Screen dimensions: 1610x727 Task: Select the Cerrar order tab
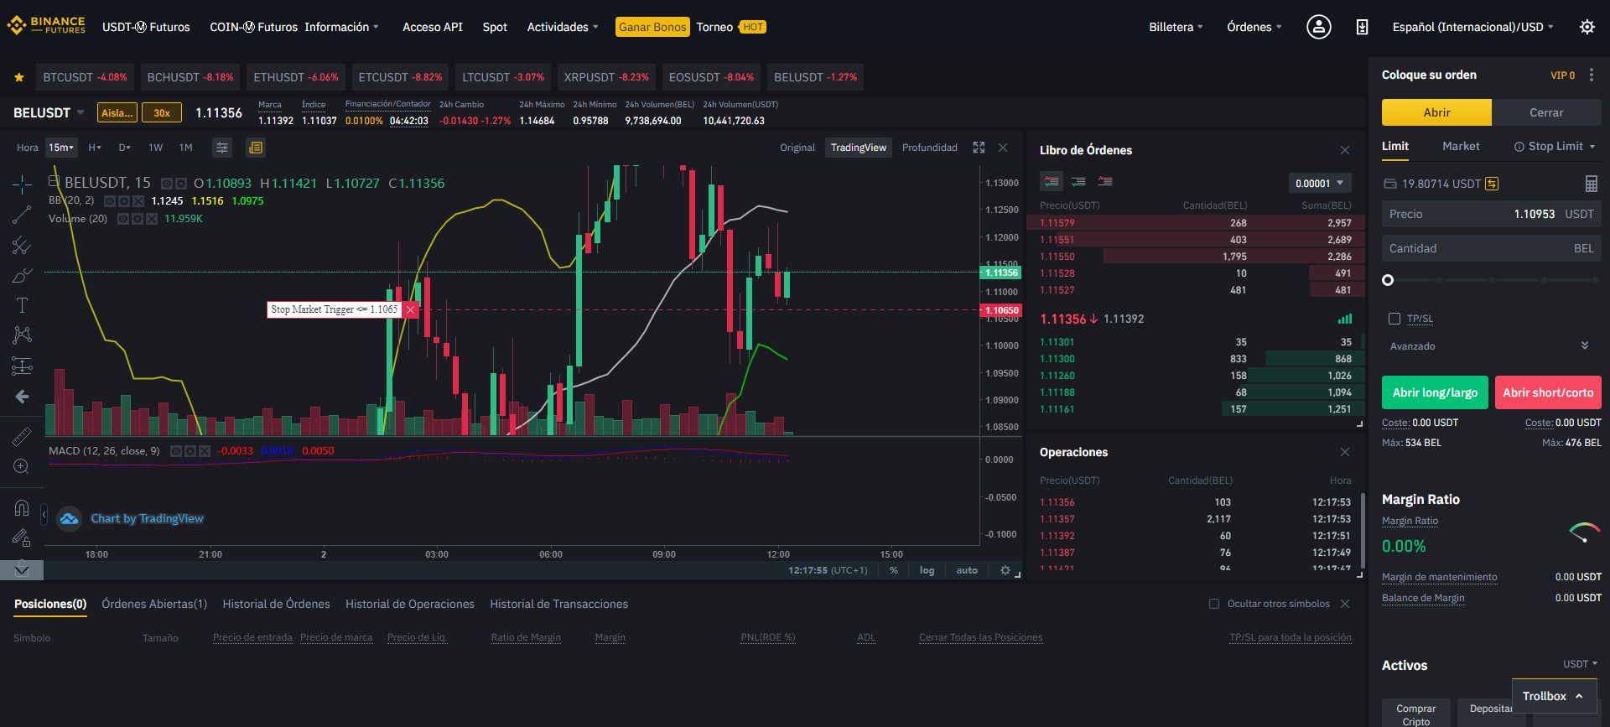coord(1546,112)
